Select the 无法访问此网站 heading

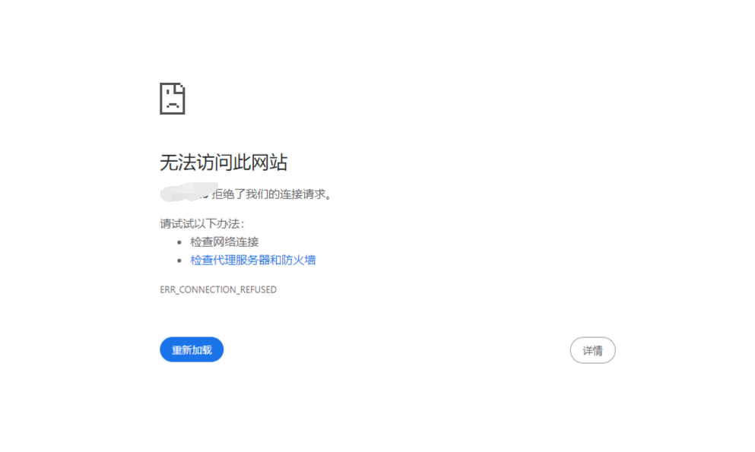pos(225,162)
